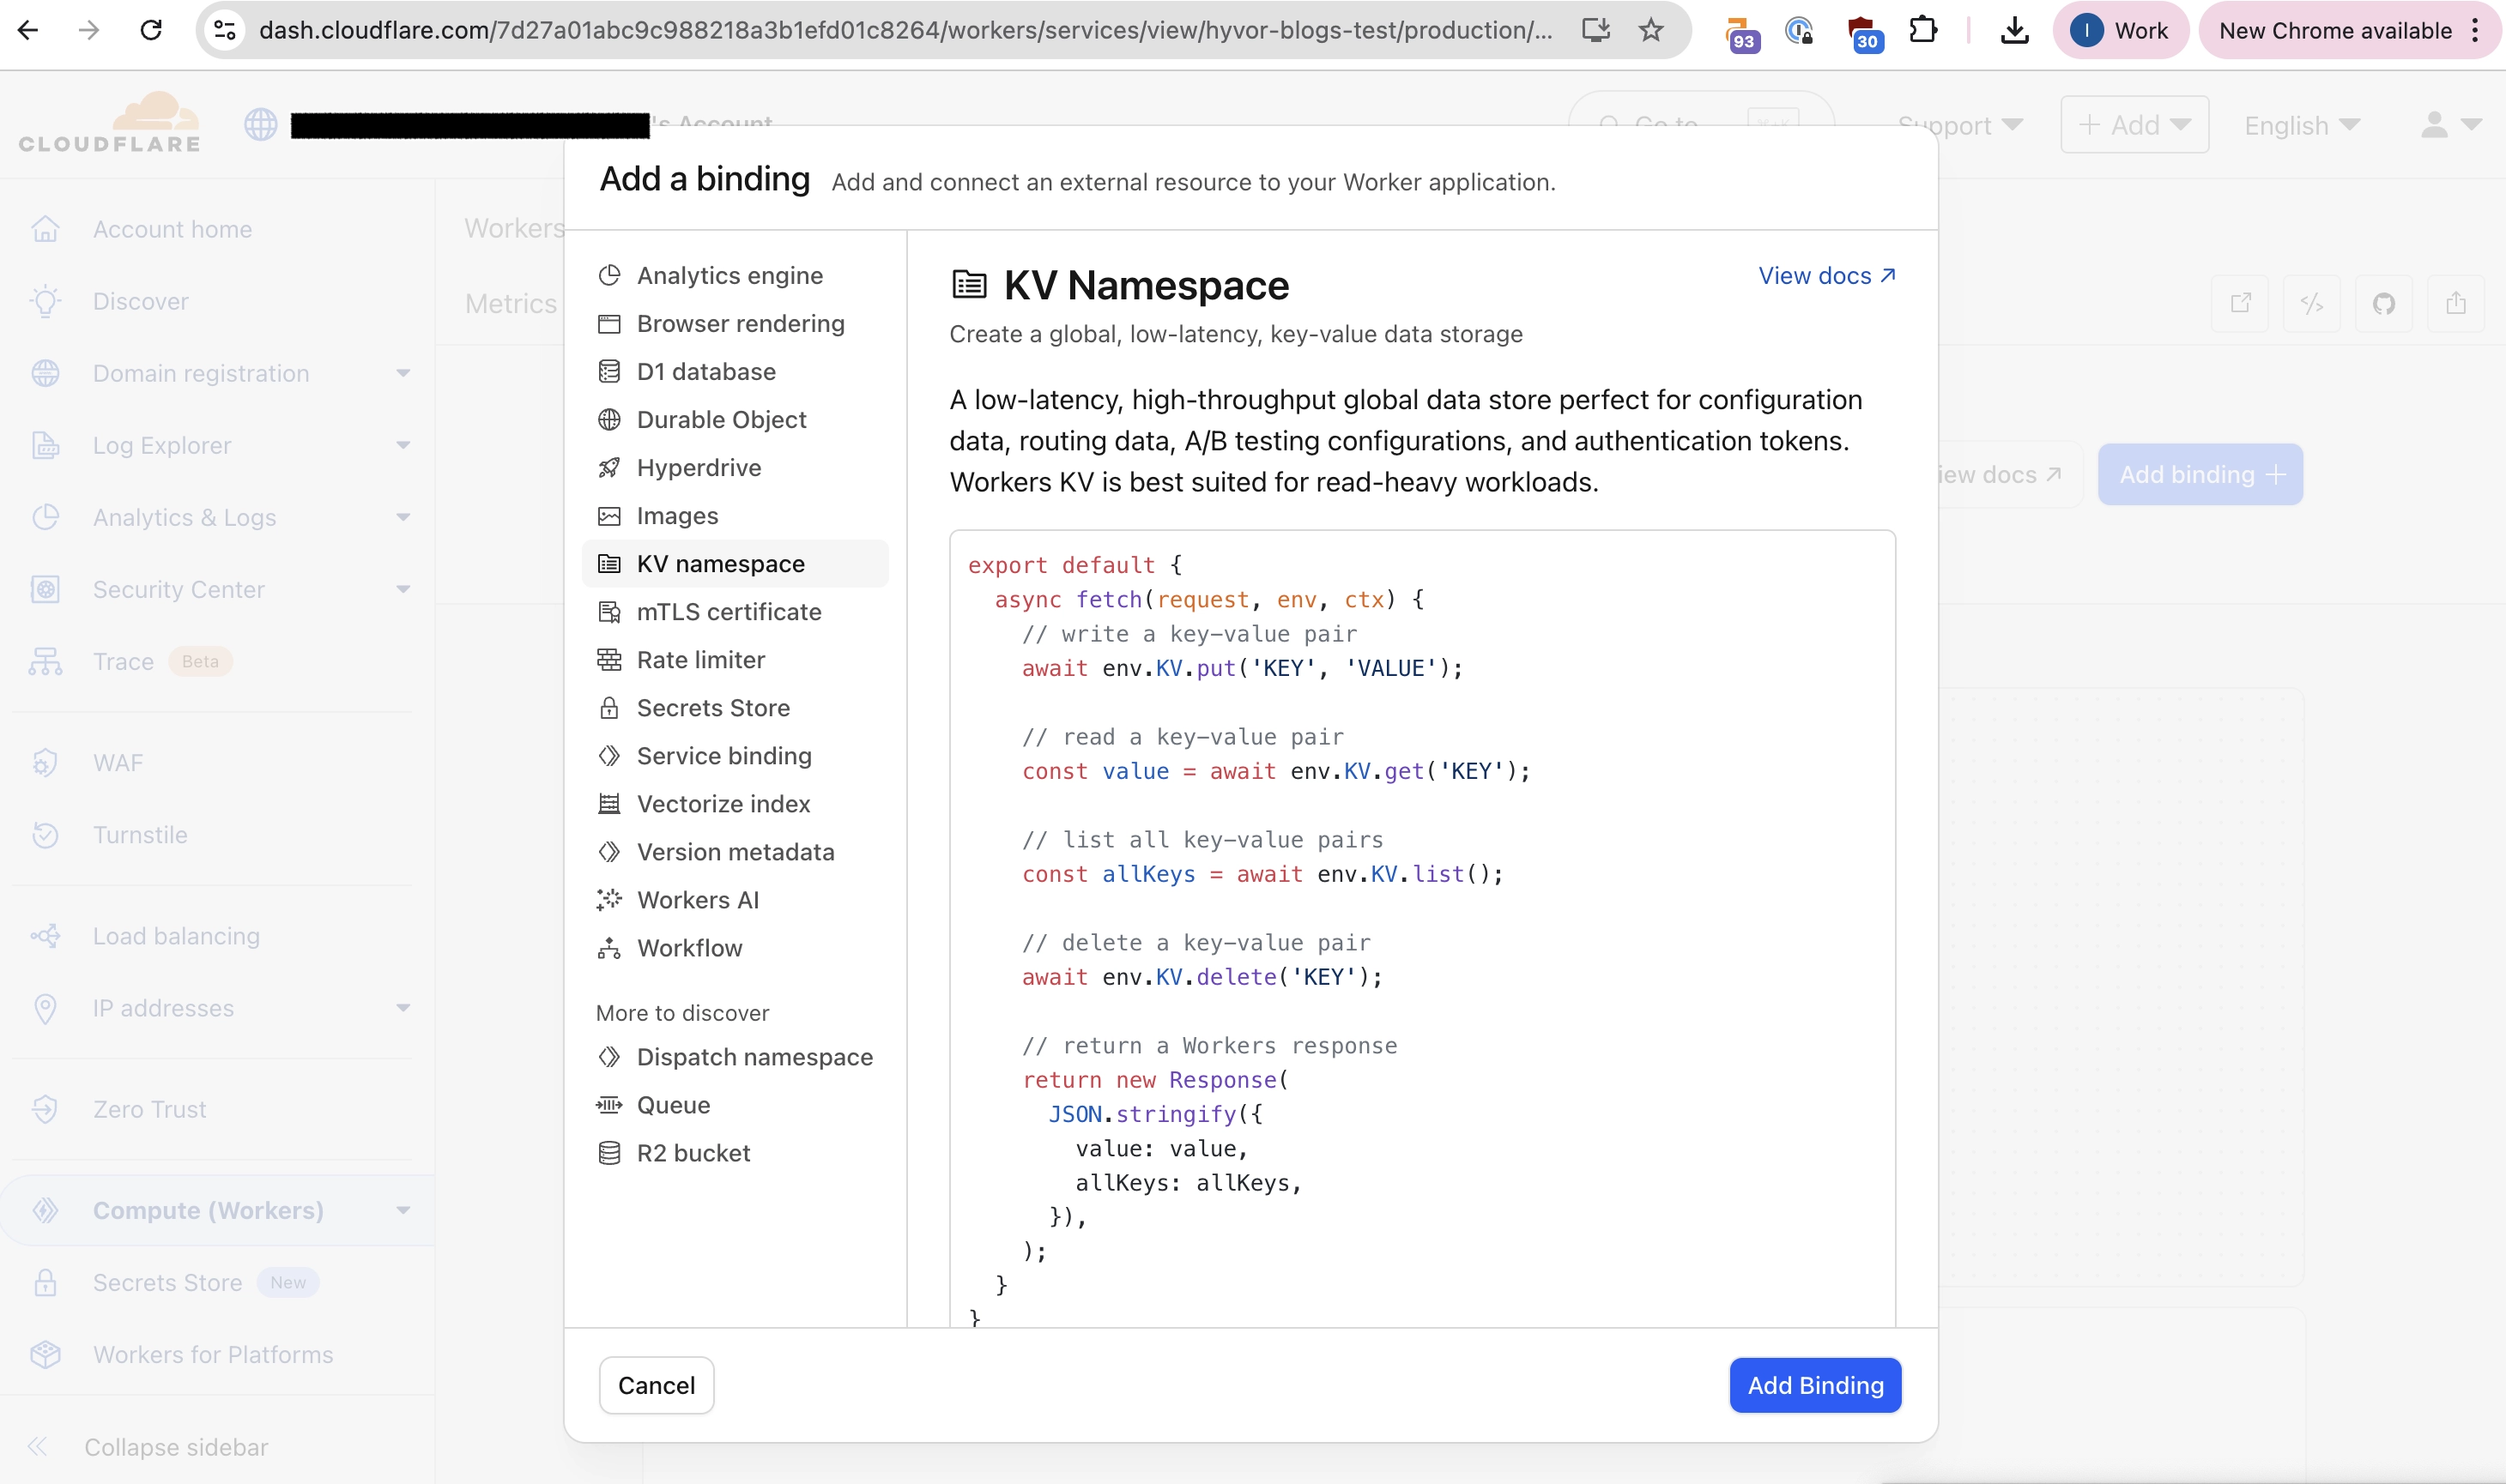
Task: Click the R2 bucket icon
Action: coord(609,1153)
